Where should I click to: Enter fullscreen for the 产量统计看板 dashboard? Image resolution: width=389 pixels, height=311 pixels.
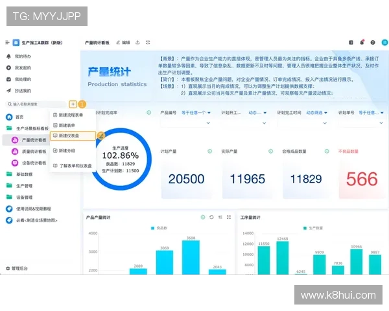tap(148, 43)
